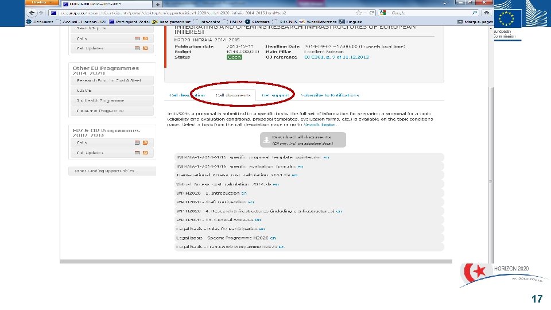
Task: Open 'en' for specific proposal template pointer.doc
Action: (326, 157)
